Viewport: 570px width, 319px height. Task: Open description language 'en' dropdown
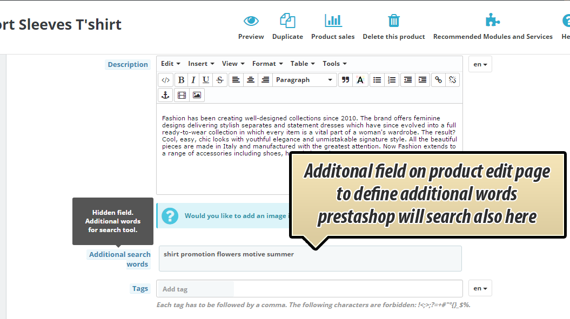coord(480,64)
